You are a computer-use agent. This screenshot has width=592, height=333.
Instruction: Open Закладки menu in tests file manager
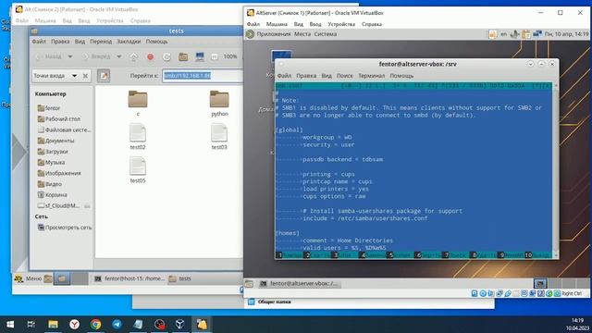[129, 42]
